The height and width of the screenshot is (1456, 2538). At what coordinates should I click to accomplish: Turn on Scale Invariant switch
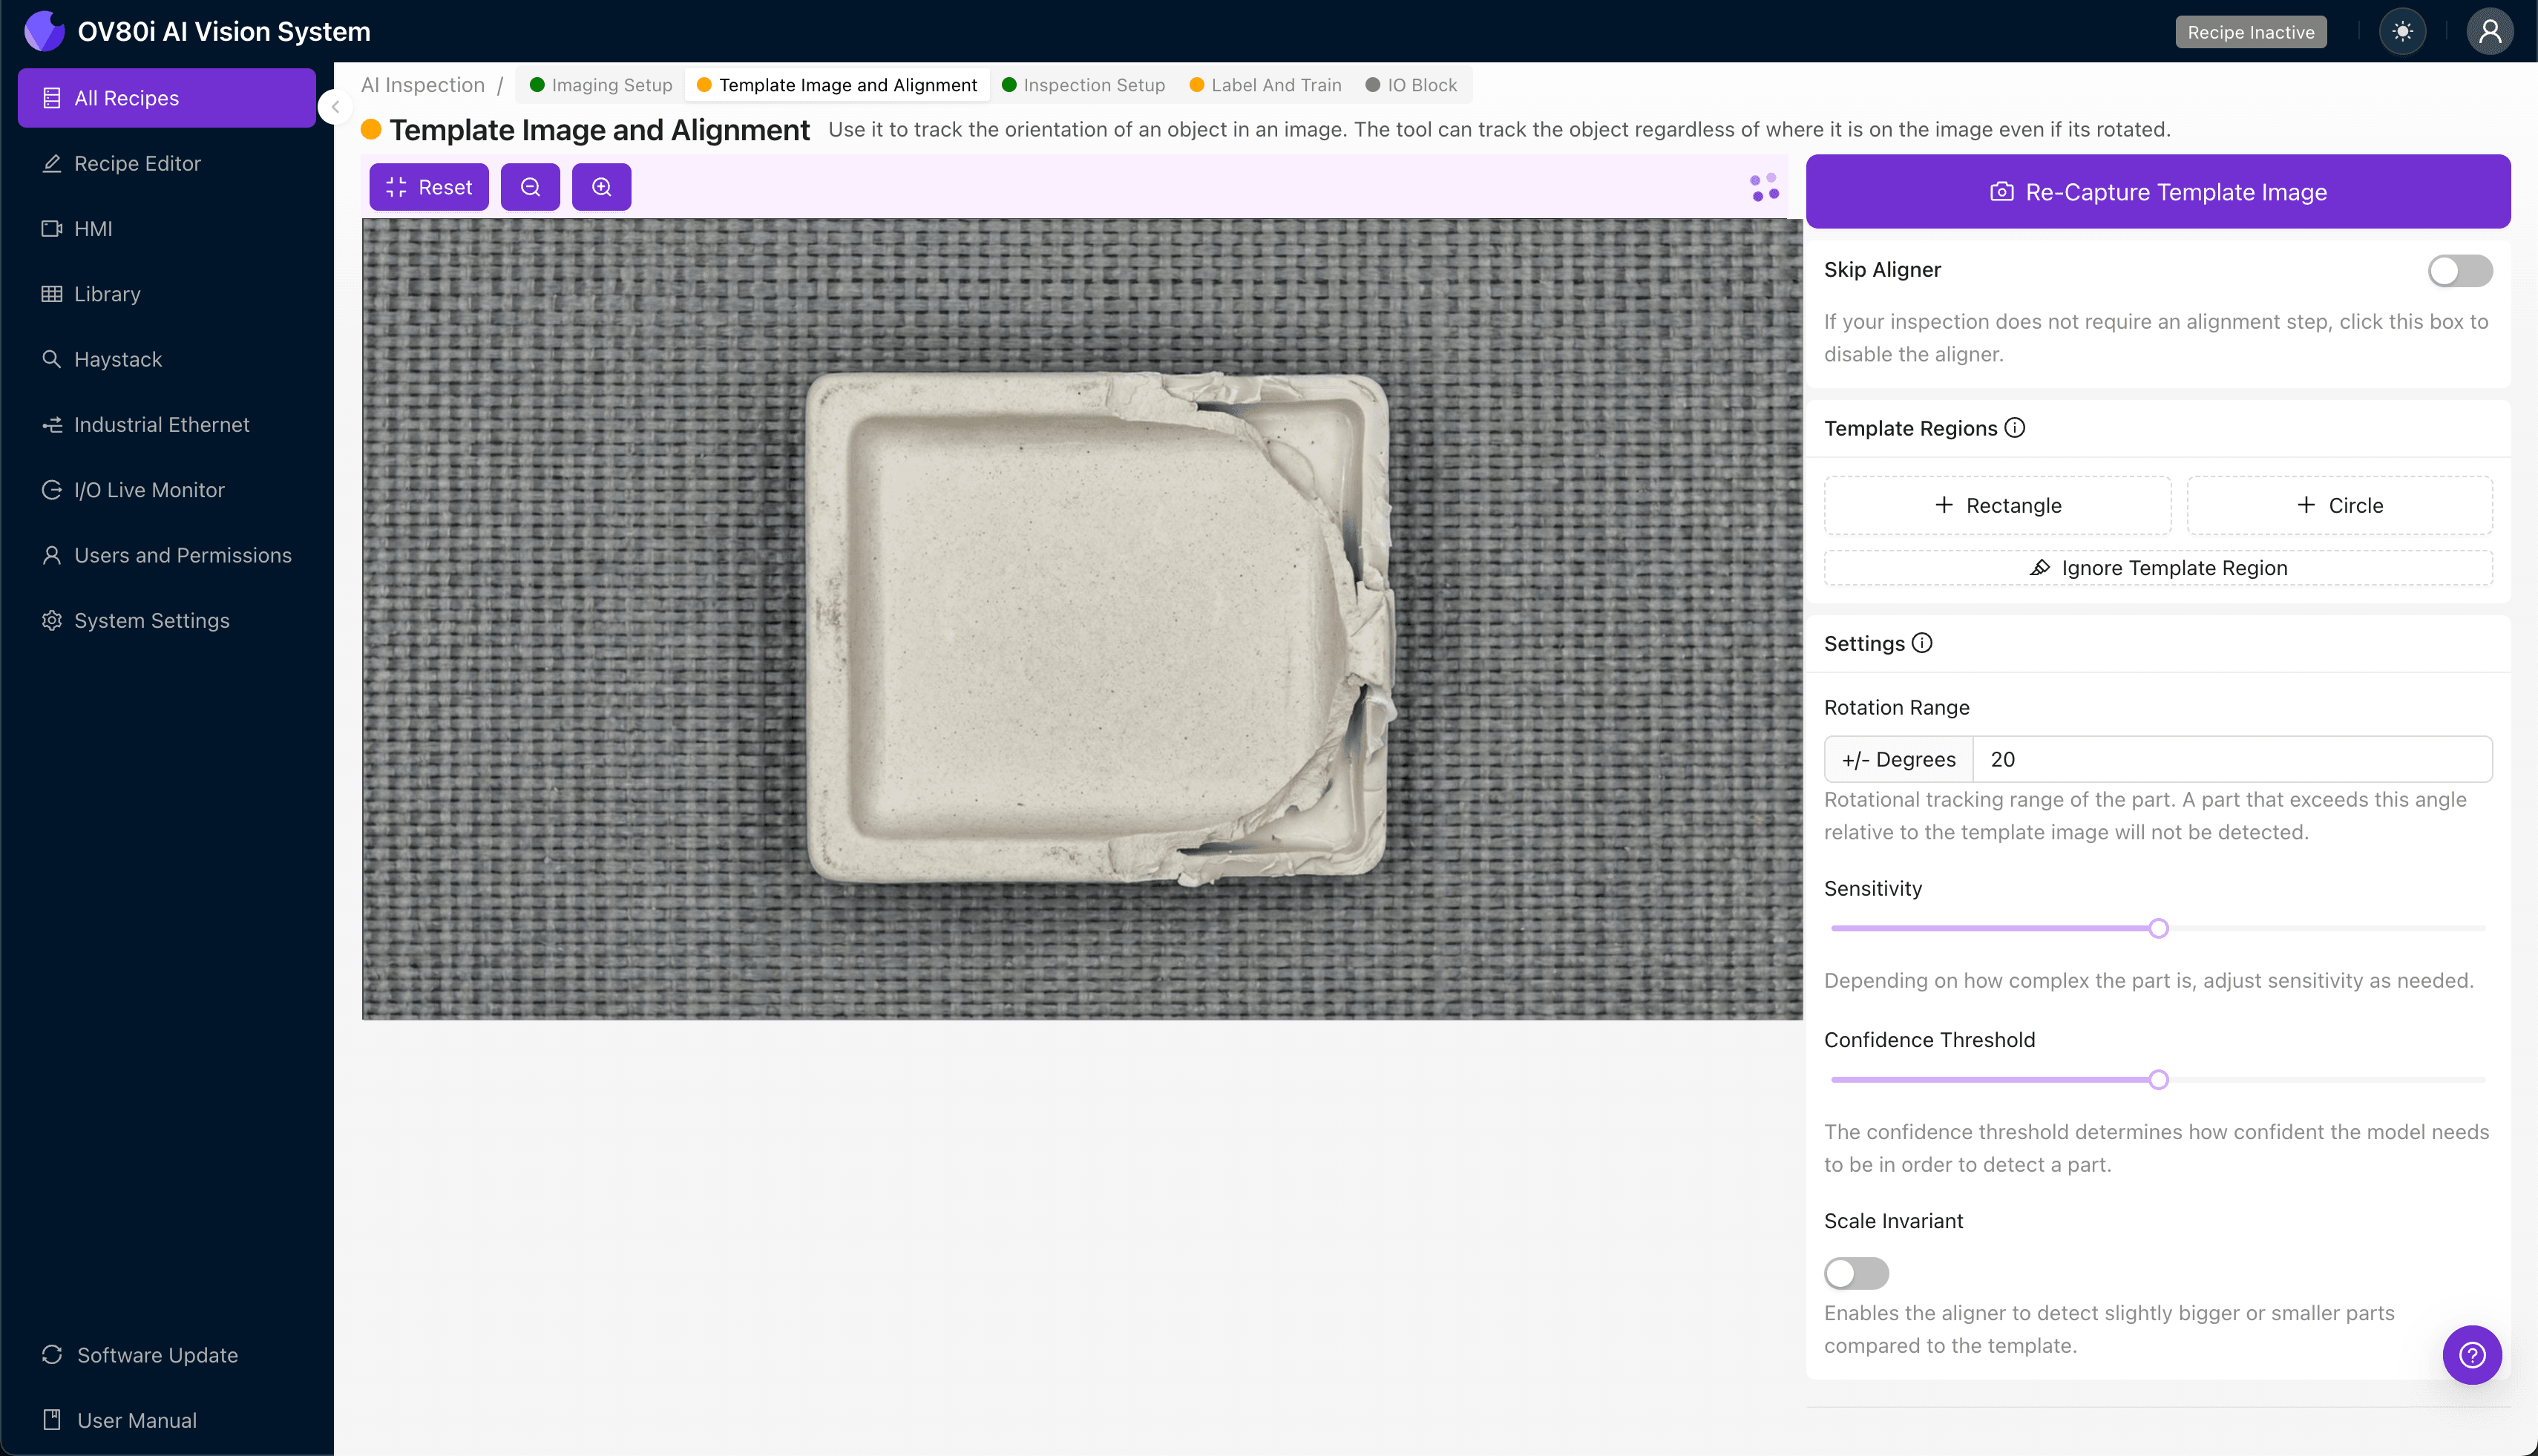point(1856,1273)
